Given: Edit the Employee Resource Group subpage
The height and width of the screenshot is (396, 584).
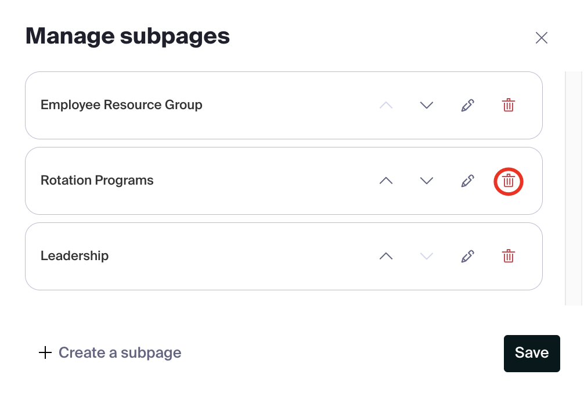Looking at the screenshot, I should coord(467,105).
